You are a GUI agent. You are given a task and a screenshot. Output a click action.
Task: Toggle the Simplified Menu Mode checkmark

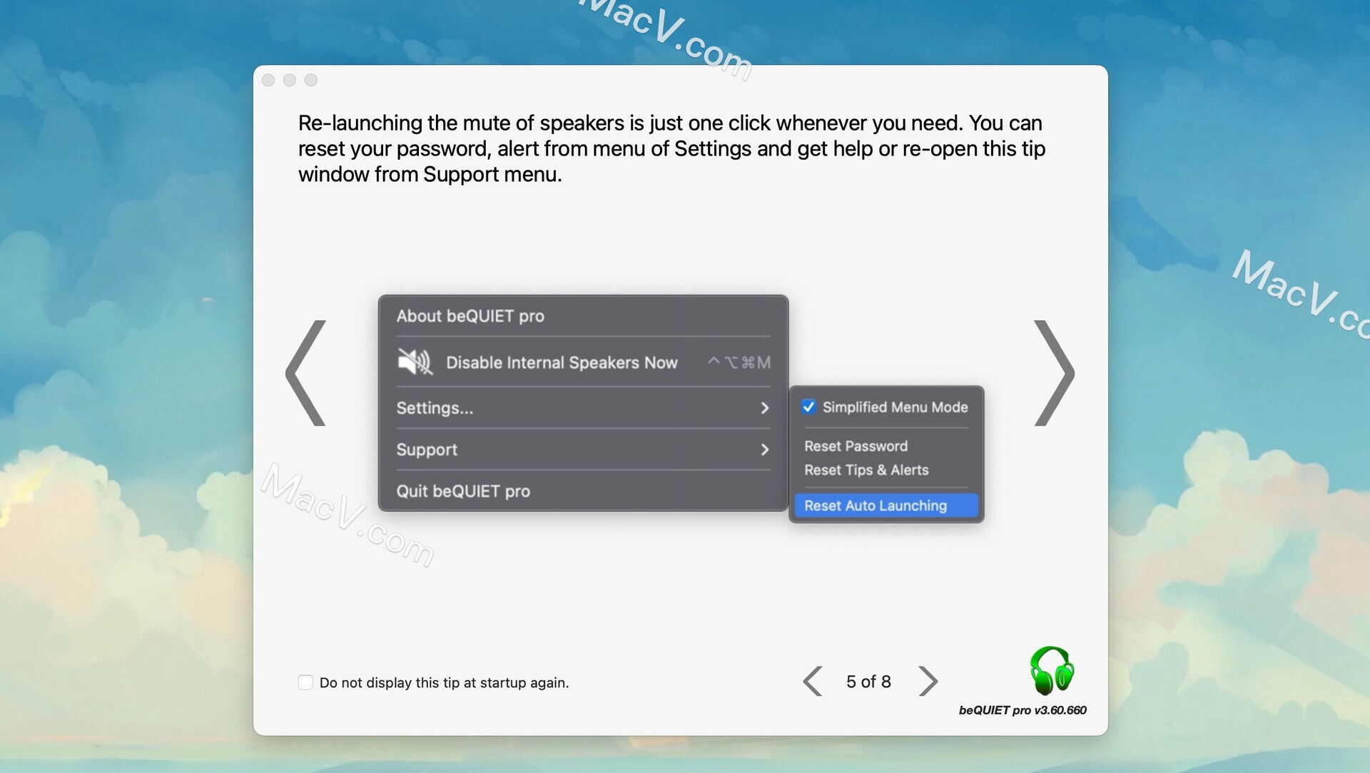click(x=808, y=407)
